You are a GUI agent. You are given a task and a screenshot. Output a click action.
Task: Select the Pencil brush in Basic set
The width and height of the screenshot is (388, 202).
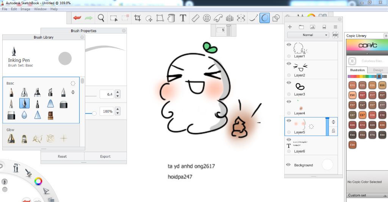(x=11, y=93)
